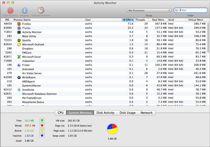Click the red Wired memory color swatch

(42, 125)
